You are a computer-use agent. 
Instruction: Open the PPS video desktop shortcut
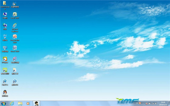pyautogui.click(x=5, y=59)
